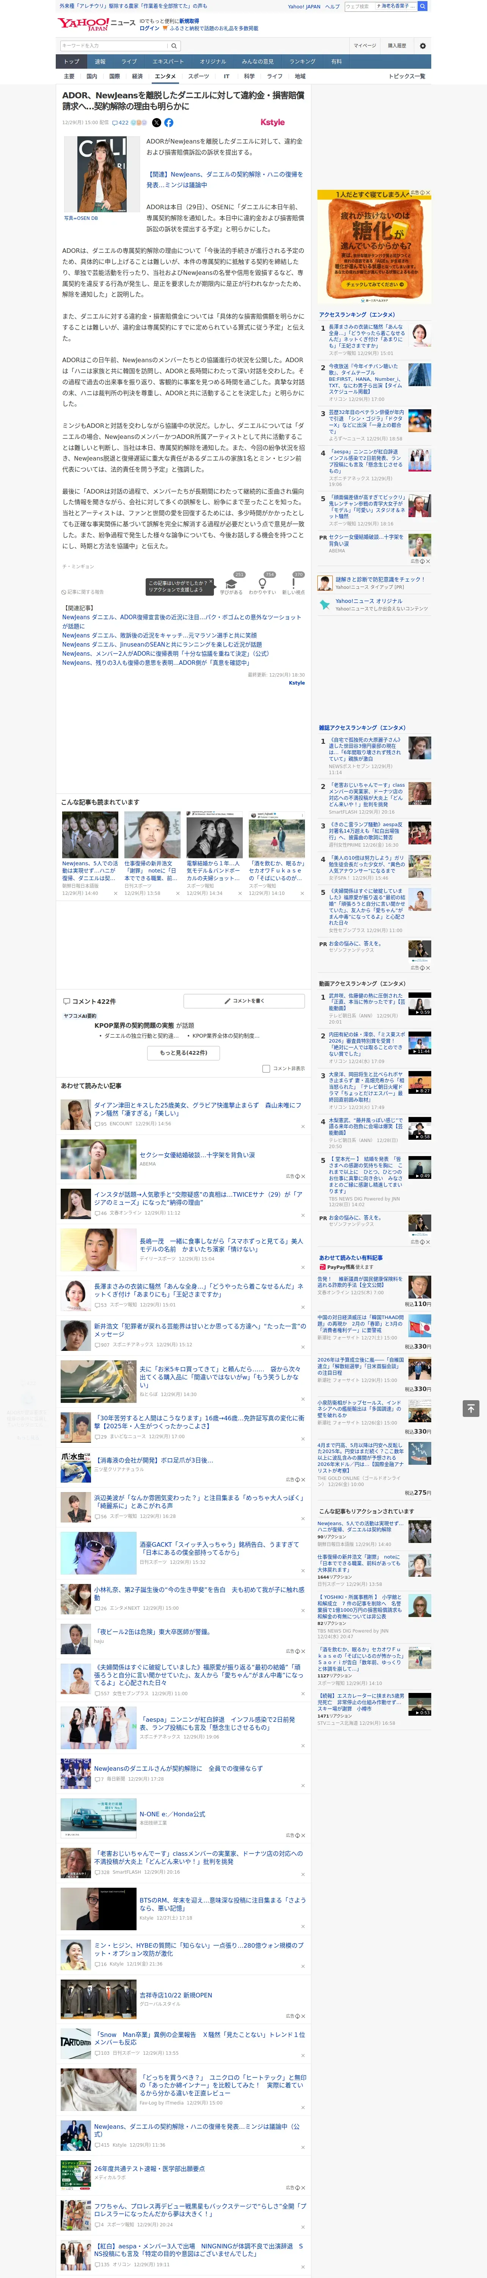487x2278 pixels.
Task: Toggle the コメント非表示 checkbox
Action: (266, 1068)
